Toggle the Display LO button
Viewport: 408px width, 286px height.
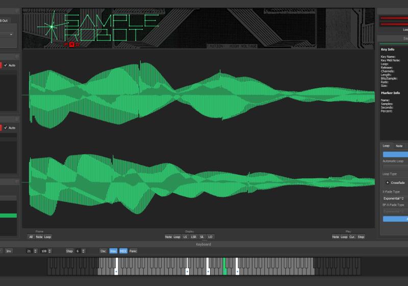[x=210, y=237]
